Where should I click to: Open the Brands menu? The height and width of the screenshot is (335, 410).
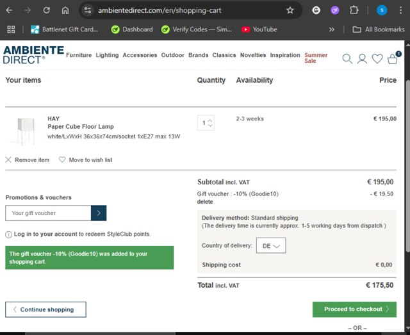198,55
